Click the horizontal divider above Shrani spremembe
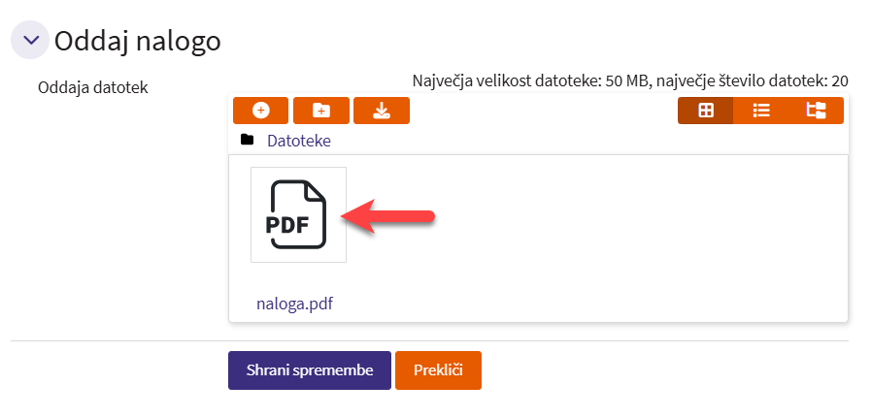The image size is (872, 417). tap(429, 341)
